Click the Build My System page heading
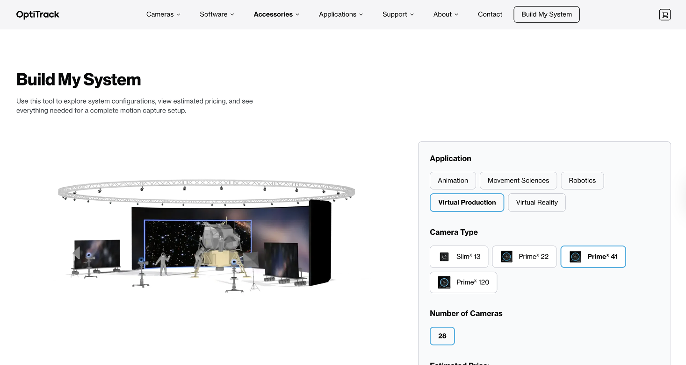This screenshot has height=365, width=686. tap(79, 80)
